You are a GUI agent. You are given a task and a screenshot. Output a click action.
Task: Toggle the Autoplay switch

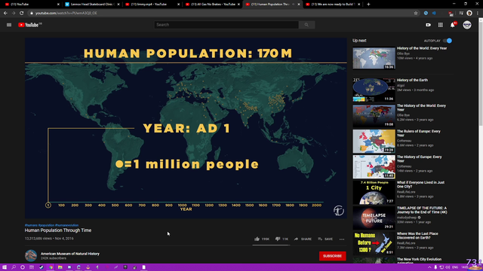click(x=448, y=41)
